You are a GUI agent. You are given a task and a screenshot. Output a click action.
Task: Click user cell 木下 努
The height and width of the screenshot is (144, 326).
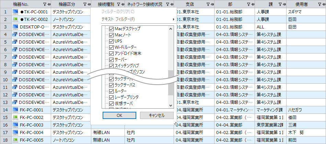(306, 133)
